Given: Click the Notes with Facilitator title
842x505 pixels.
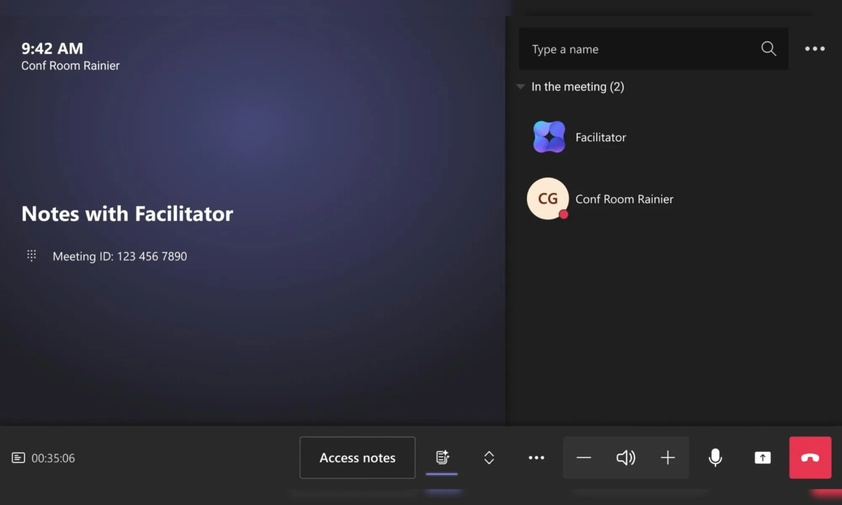Looking at the screenshot, I should (127, 214).
